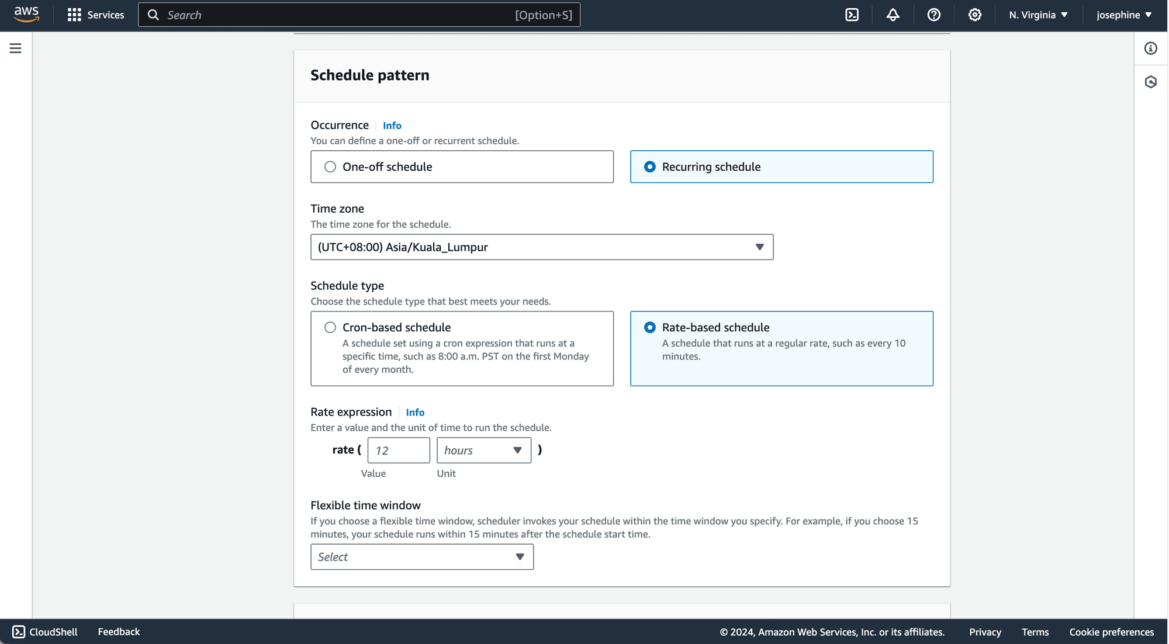Enable Cron-based schedule type
The image size is (1169, 644).
pyautogui.click(x=330, y=327)
